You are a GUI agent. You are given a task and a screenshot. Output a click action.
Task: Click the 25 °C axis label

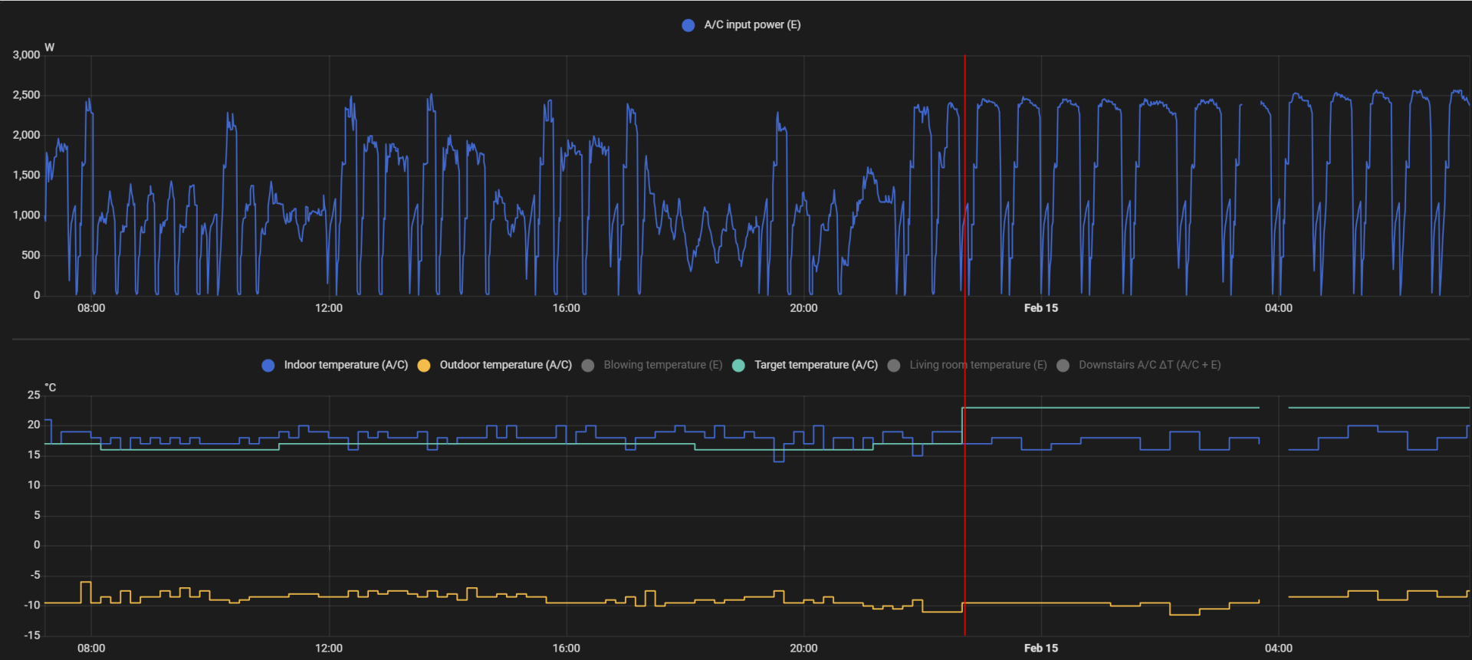tap(34, 395)
